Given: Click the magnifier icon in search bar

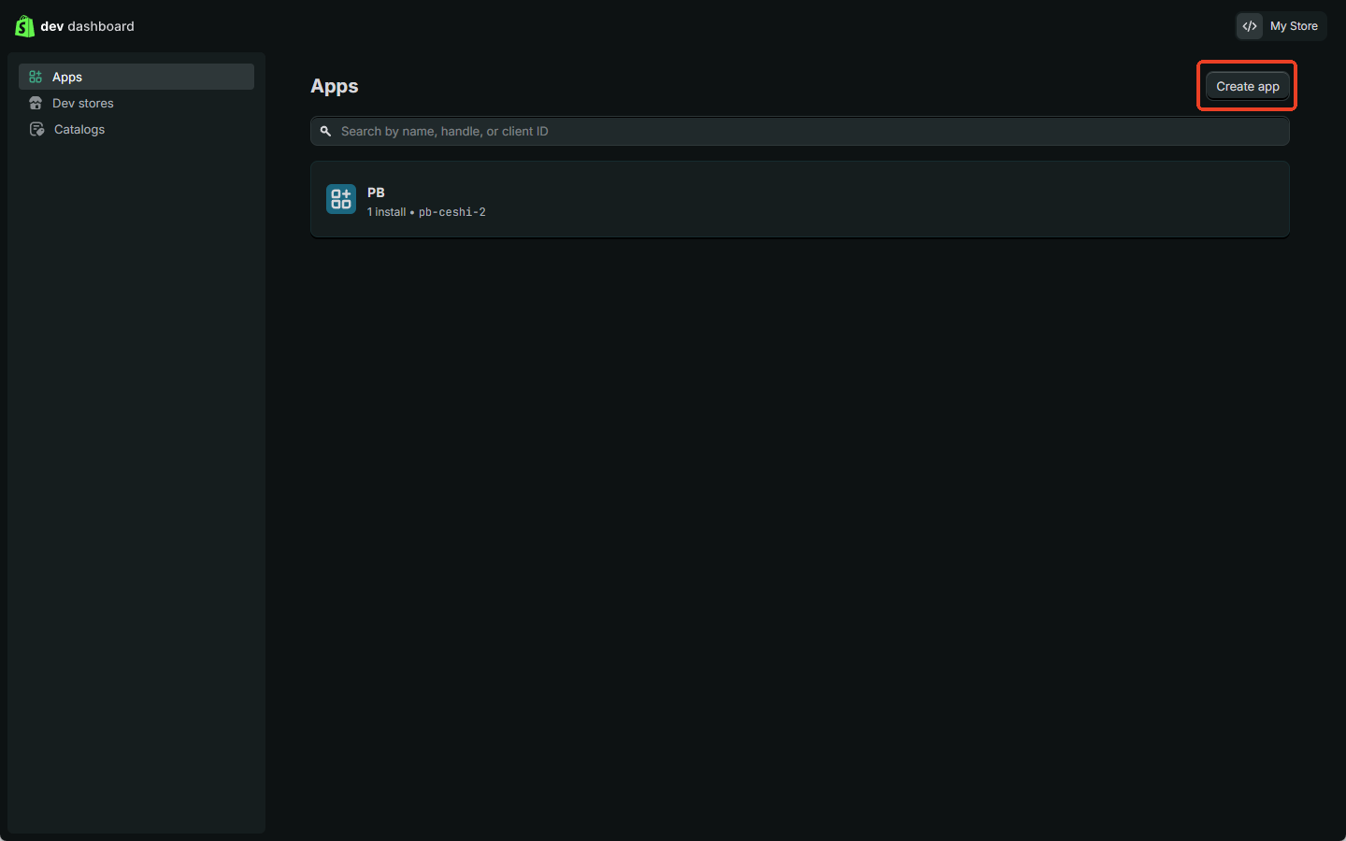Looking at the screenshot, I should [x=325, y=132].
